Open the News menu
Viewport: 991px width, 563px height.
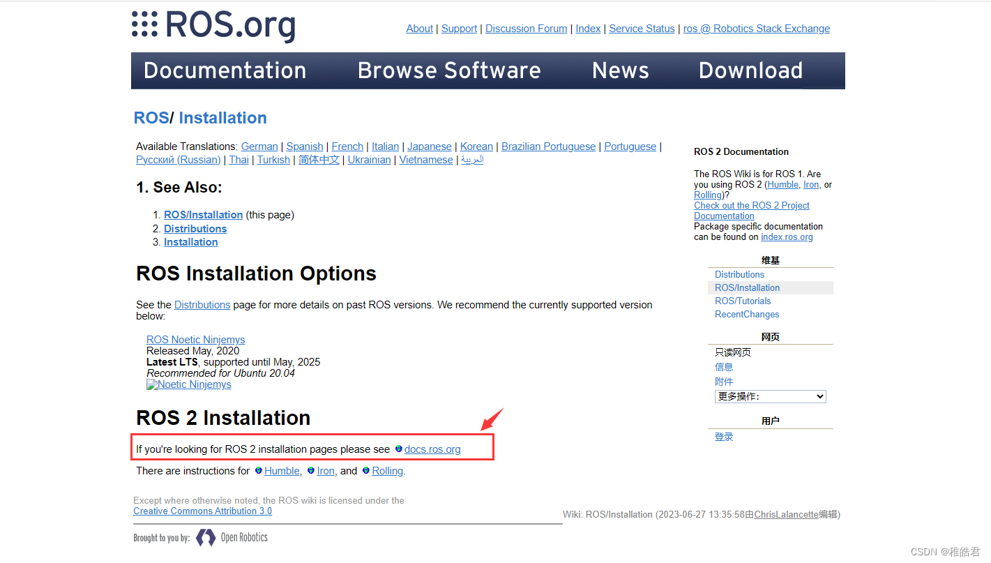620,70
